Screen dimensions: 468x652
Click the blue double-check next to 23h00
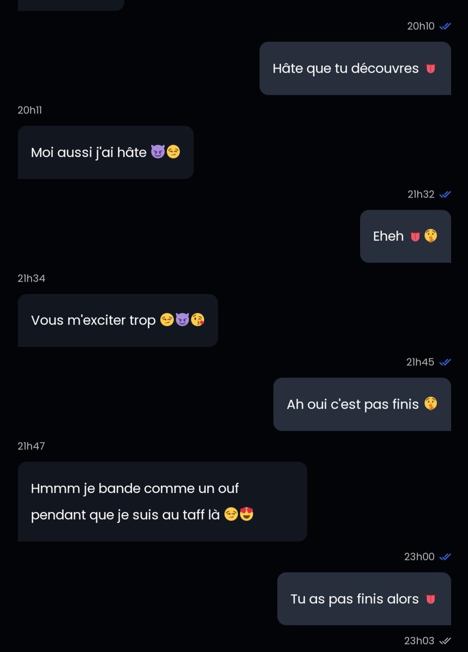click(x=445, y=557)
